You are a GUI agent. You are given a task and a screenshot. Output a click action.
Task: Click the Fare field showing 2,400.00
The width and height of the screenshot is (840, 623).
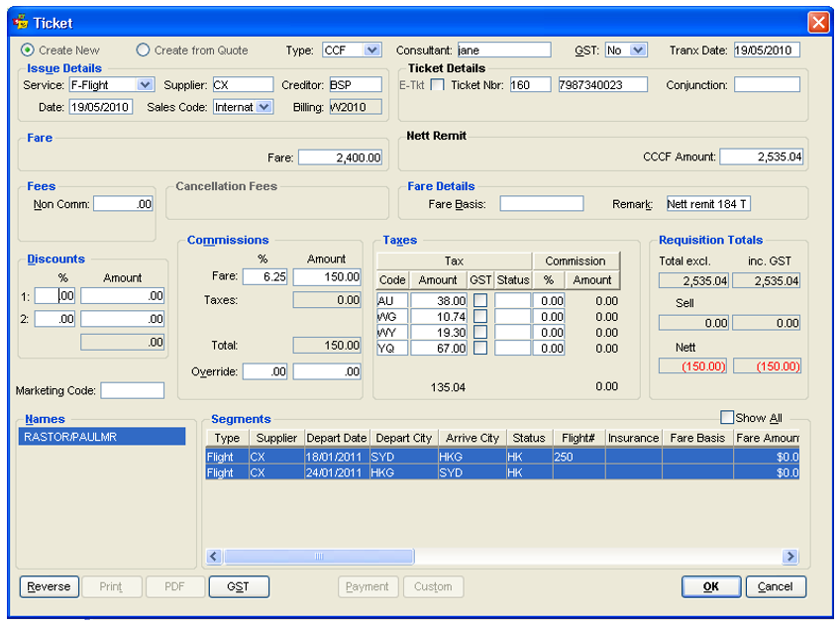[x=340, y=156]
